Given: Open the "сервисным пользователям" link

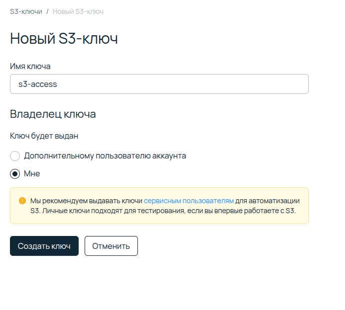Looking at the screenshot, I should pos(189,201).
